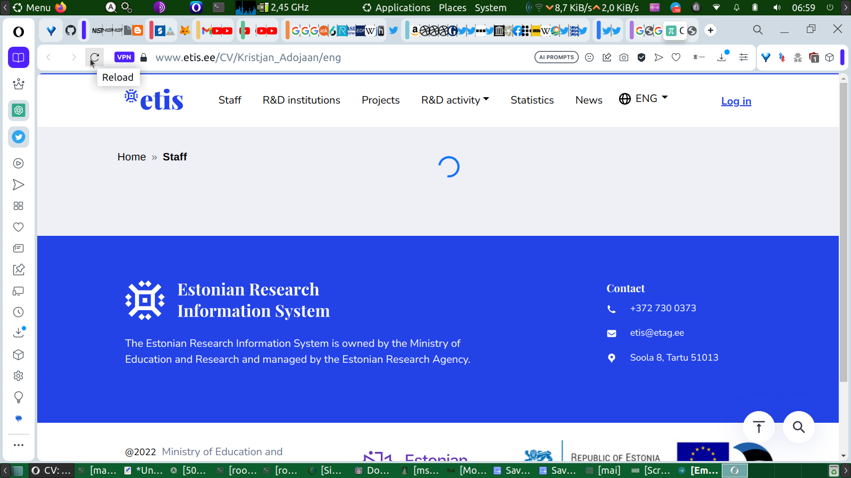This screenshot has width=851, height=478.
Task: Click the Log in link
Action: point(736,101)
